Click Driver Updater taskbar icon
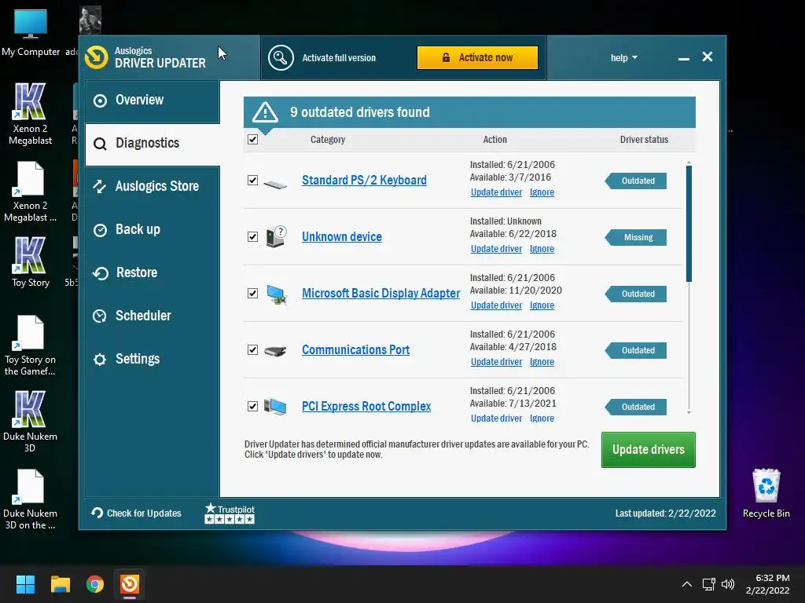The width and height of the screenshot is (805, 603). click(x=130, y=584)
